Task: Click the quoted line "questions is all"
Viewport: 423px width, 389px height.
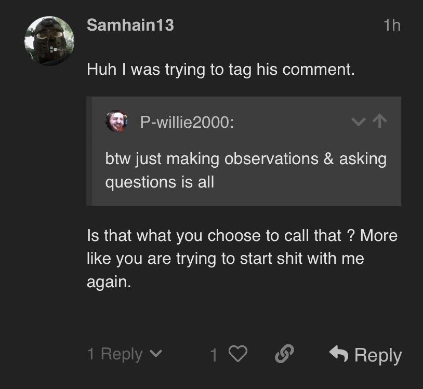Action: (x=160, y=182)
